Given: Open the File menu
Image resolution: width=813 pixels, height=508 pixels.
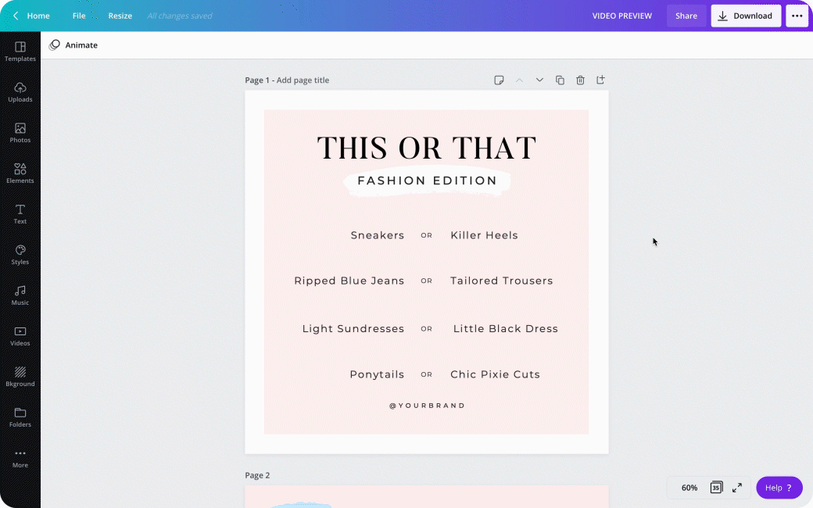Looking at the screenshot, I should pyautogui.click(x=79, y=16).
